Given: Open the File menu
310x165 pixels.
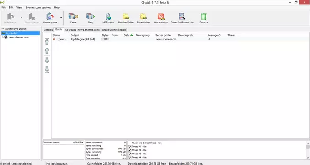Looking at the screenshot, I should 4,7.
